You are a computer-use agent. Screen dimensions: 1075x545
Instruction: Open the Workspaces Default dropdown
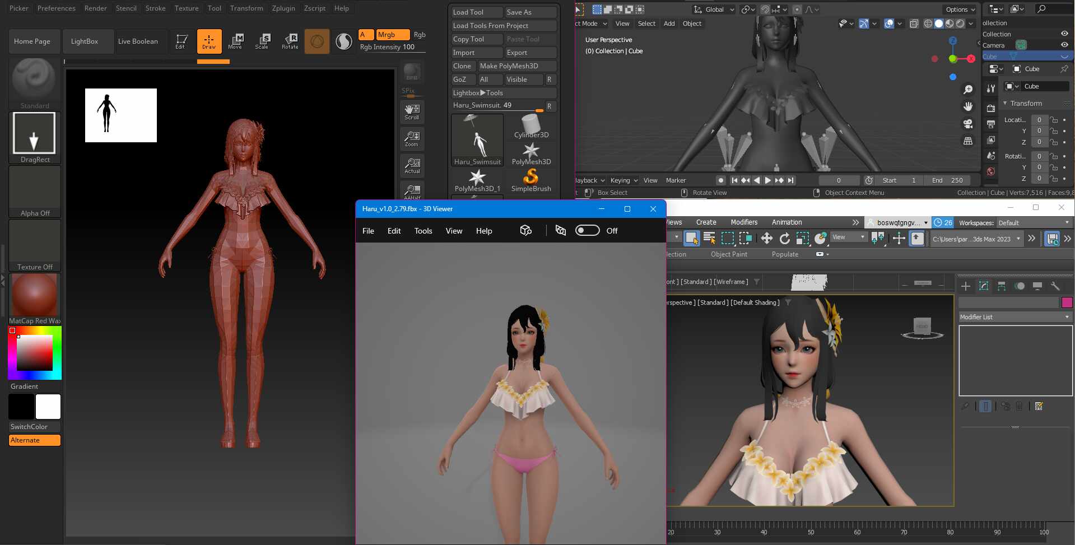[x=1034, y=223]
